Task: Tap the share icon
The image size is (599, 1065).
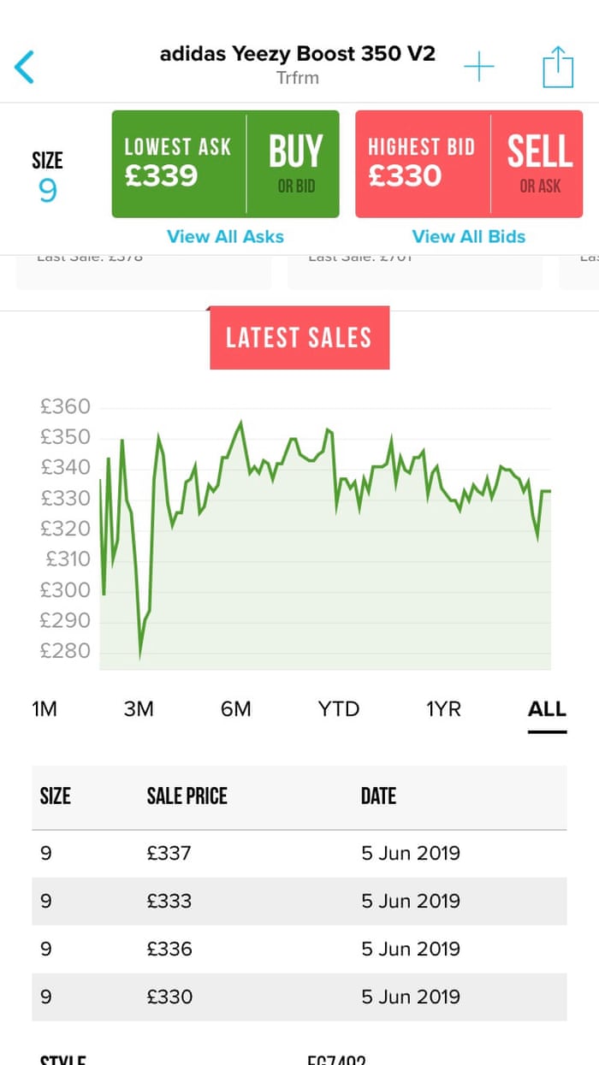Action: tap(557, 67)
